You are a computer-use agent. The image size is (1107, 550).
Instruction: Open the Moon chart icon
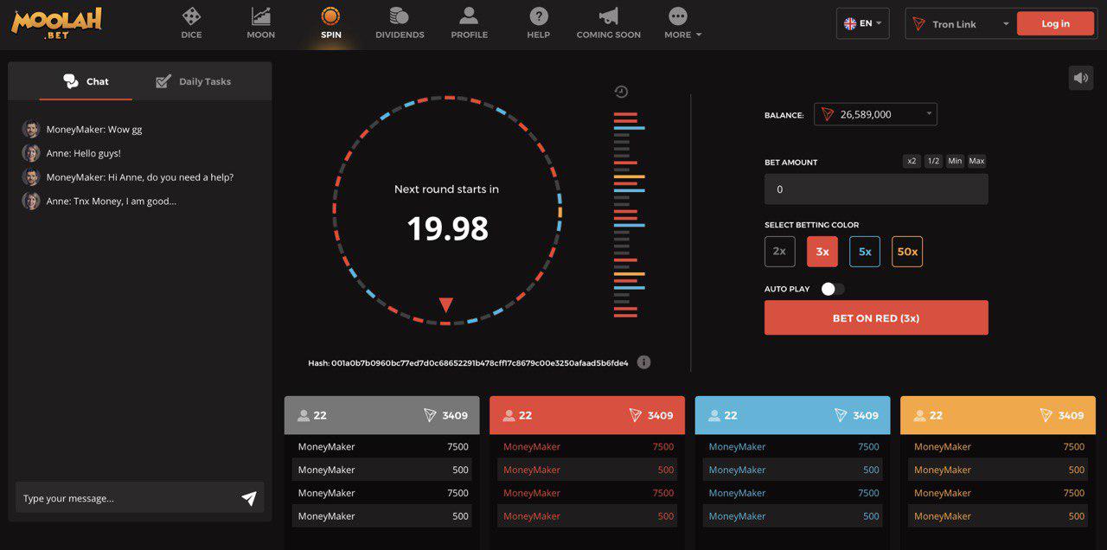(260, 16)
